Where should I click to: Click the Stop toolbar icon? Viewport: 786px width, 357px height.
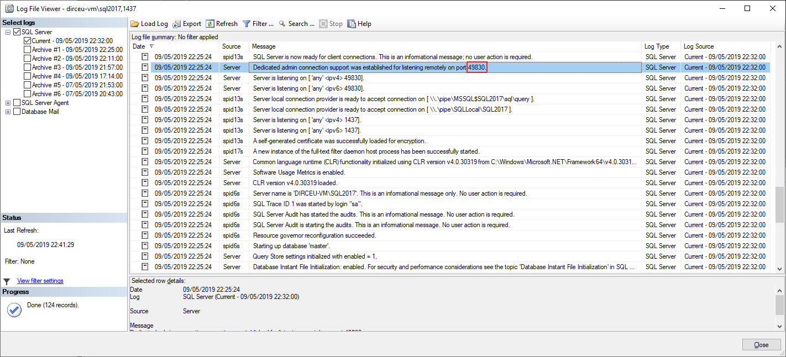pos(323,24)
